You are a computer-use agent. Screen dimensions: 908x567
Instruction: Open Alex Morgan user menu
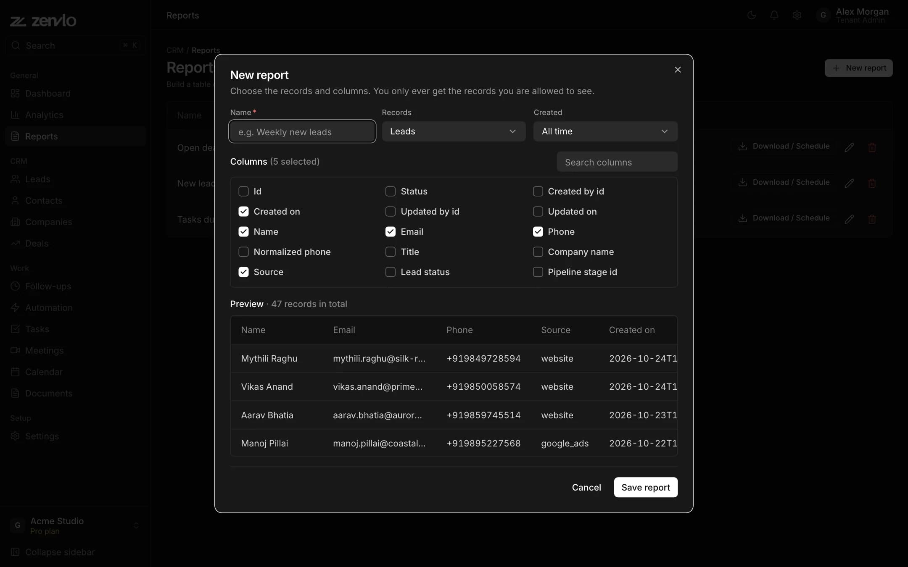pyautogui.click(x=853, y=16)
